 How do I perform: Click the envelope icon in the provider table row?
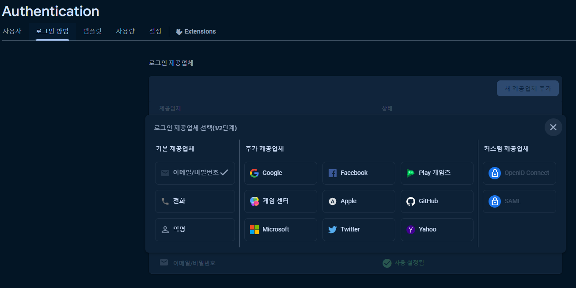click(164, 263)
